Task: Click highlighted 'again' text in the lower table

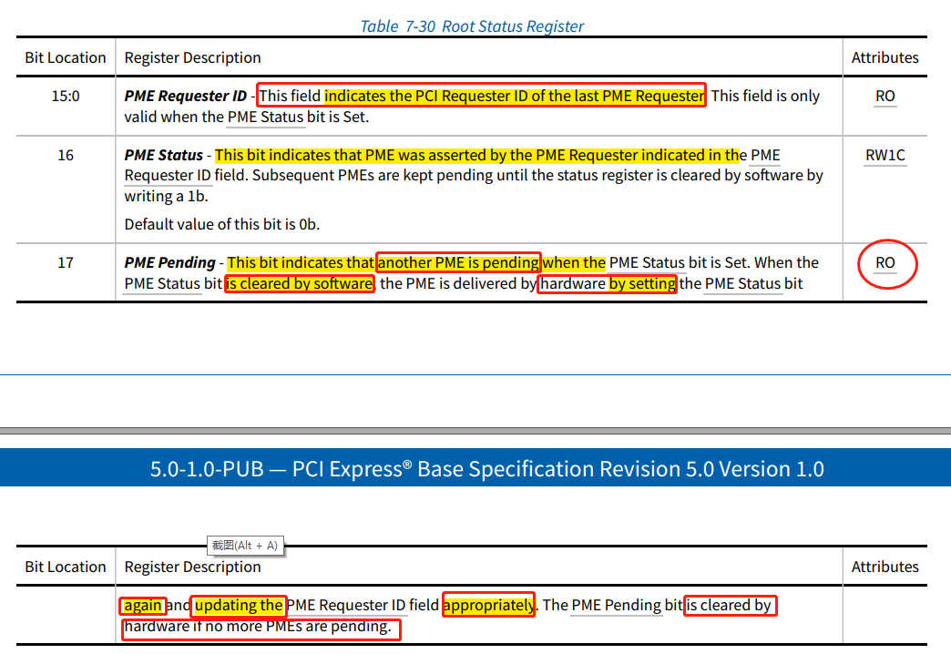Action: click(x=143, y=605)
